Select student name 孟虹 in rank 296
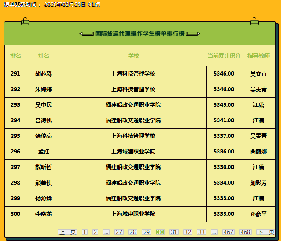Screen dimensions: 281x241 click(x=44, y=152)
